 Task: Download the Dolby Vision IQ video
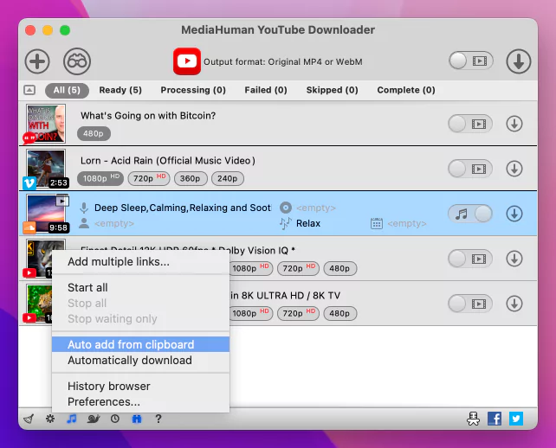(x=514, y=259)
